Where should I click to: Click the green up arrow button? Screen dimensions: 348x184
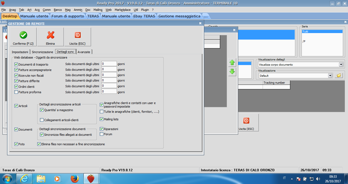tap(232, 63)
